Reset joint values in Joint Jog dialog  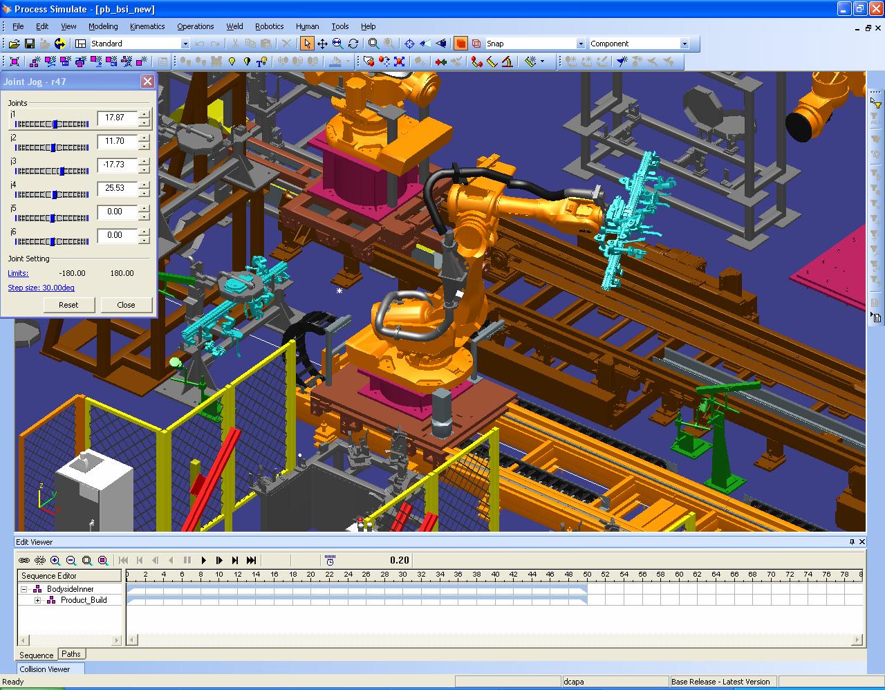point(69,305)
